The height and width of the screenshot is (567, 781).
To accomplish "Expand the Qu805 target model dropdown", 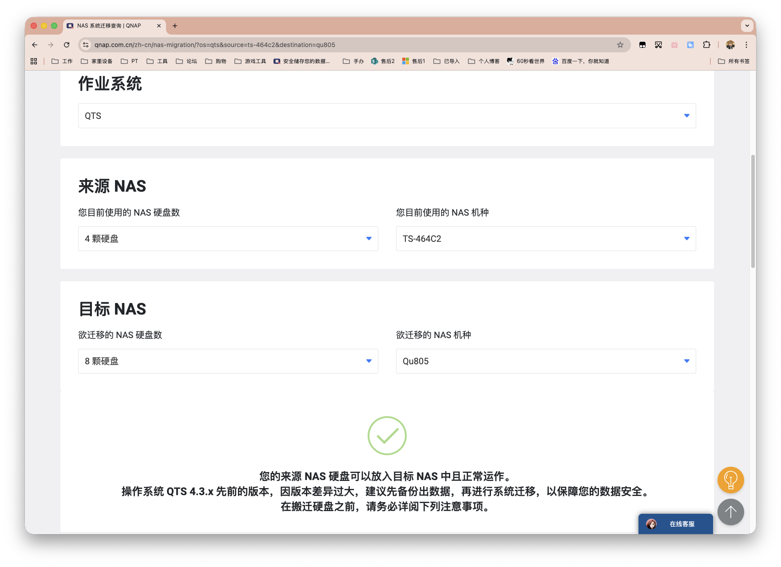I will coord(546,361).
